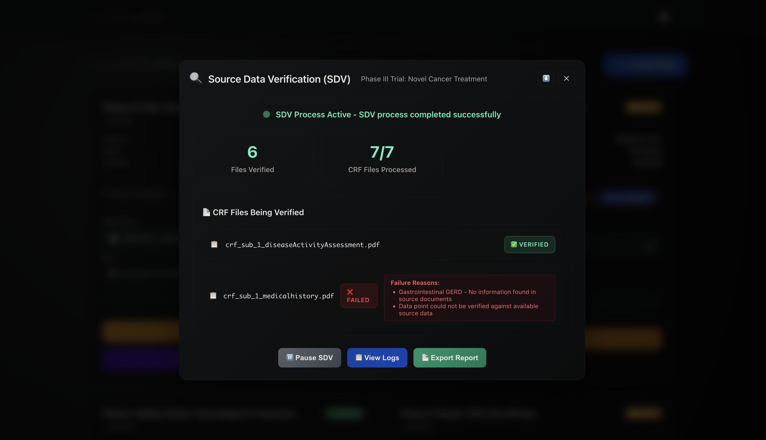The height and width of the screenshot is (440, 766).
Task: Click the document icon beside CRF Files heading
Action: tap(206, 212)
